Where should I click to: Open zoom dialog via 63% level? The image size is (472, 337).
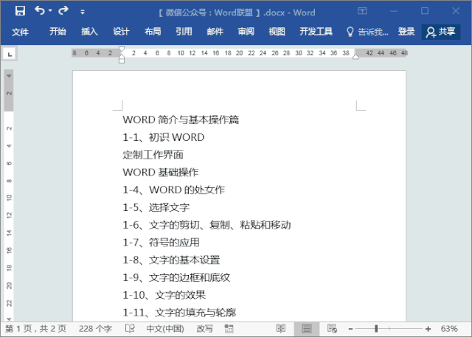[449, 329]
